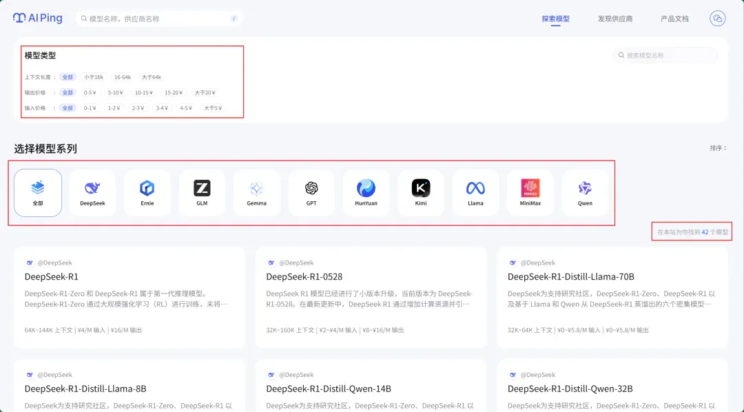Image resolution: width=744 pixels, height=412 pixels.
Task: Filter input price by 1-2¥
Action: click(x=114, y=108)
